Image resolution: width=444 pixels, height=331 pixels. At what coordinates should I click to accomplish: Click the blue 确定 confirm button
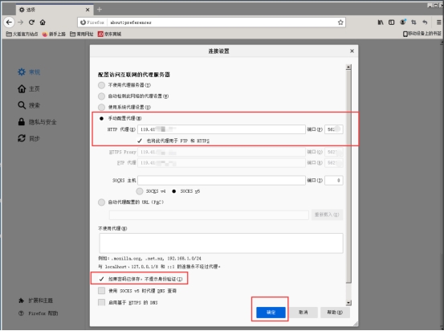pyautogui.click(x=271, y=313)
